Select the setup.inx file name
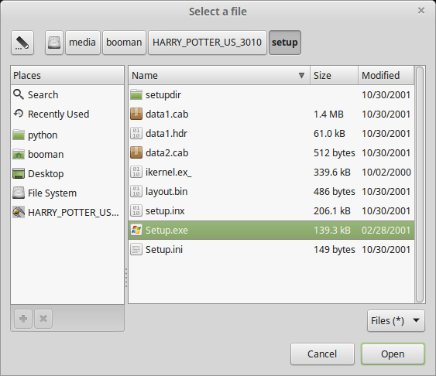Image resolution: width=436 pixels, height=376 pixels. (x=165, y=211)
